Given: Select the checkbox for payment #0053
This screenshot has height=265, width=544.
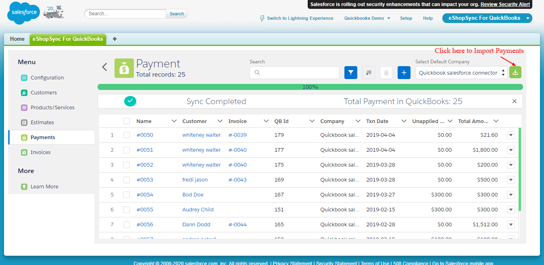Looking at the screenshot, I should pyautogui.click(x=127, y=180).
